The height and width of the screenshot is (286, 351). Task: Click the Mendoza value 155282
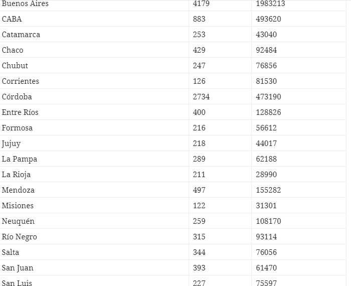[268, 190]
